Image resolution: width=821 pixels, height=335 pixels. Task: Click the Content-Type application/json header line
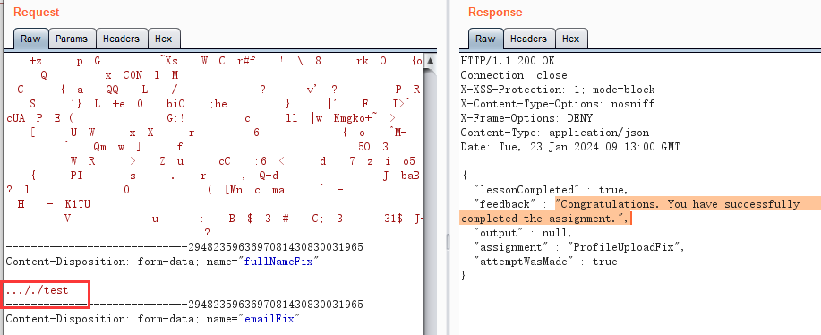coord(555,133)
